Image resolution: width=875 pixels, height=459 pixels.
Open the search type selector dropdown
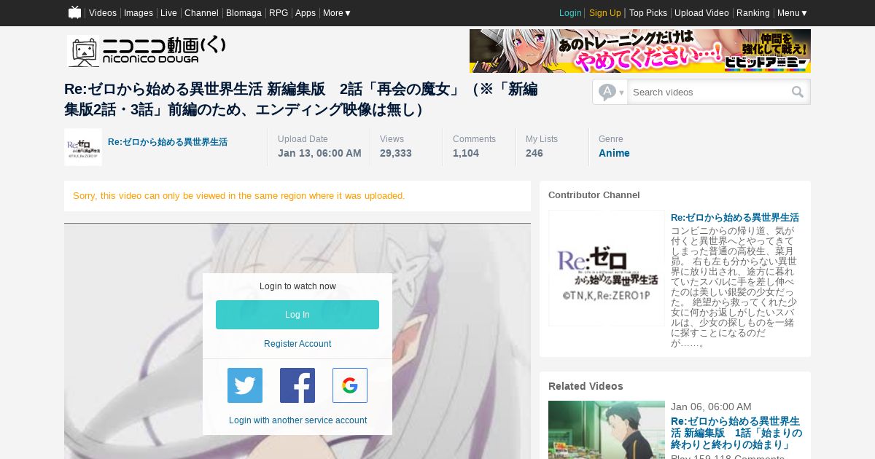[x=610, y=92]
